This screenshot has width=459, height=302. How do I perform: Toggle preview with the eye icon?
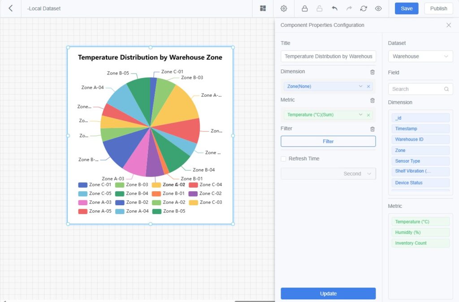pos(378,9)
